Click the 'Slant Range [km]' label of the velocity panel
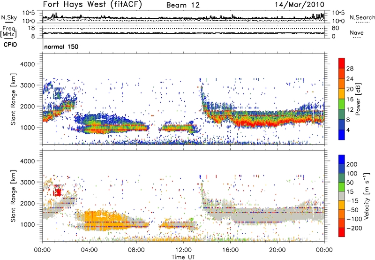The image size is (375, 260). point(14,196)
